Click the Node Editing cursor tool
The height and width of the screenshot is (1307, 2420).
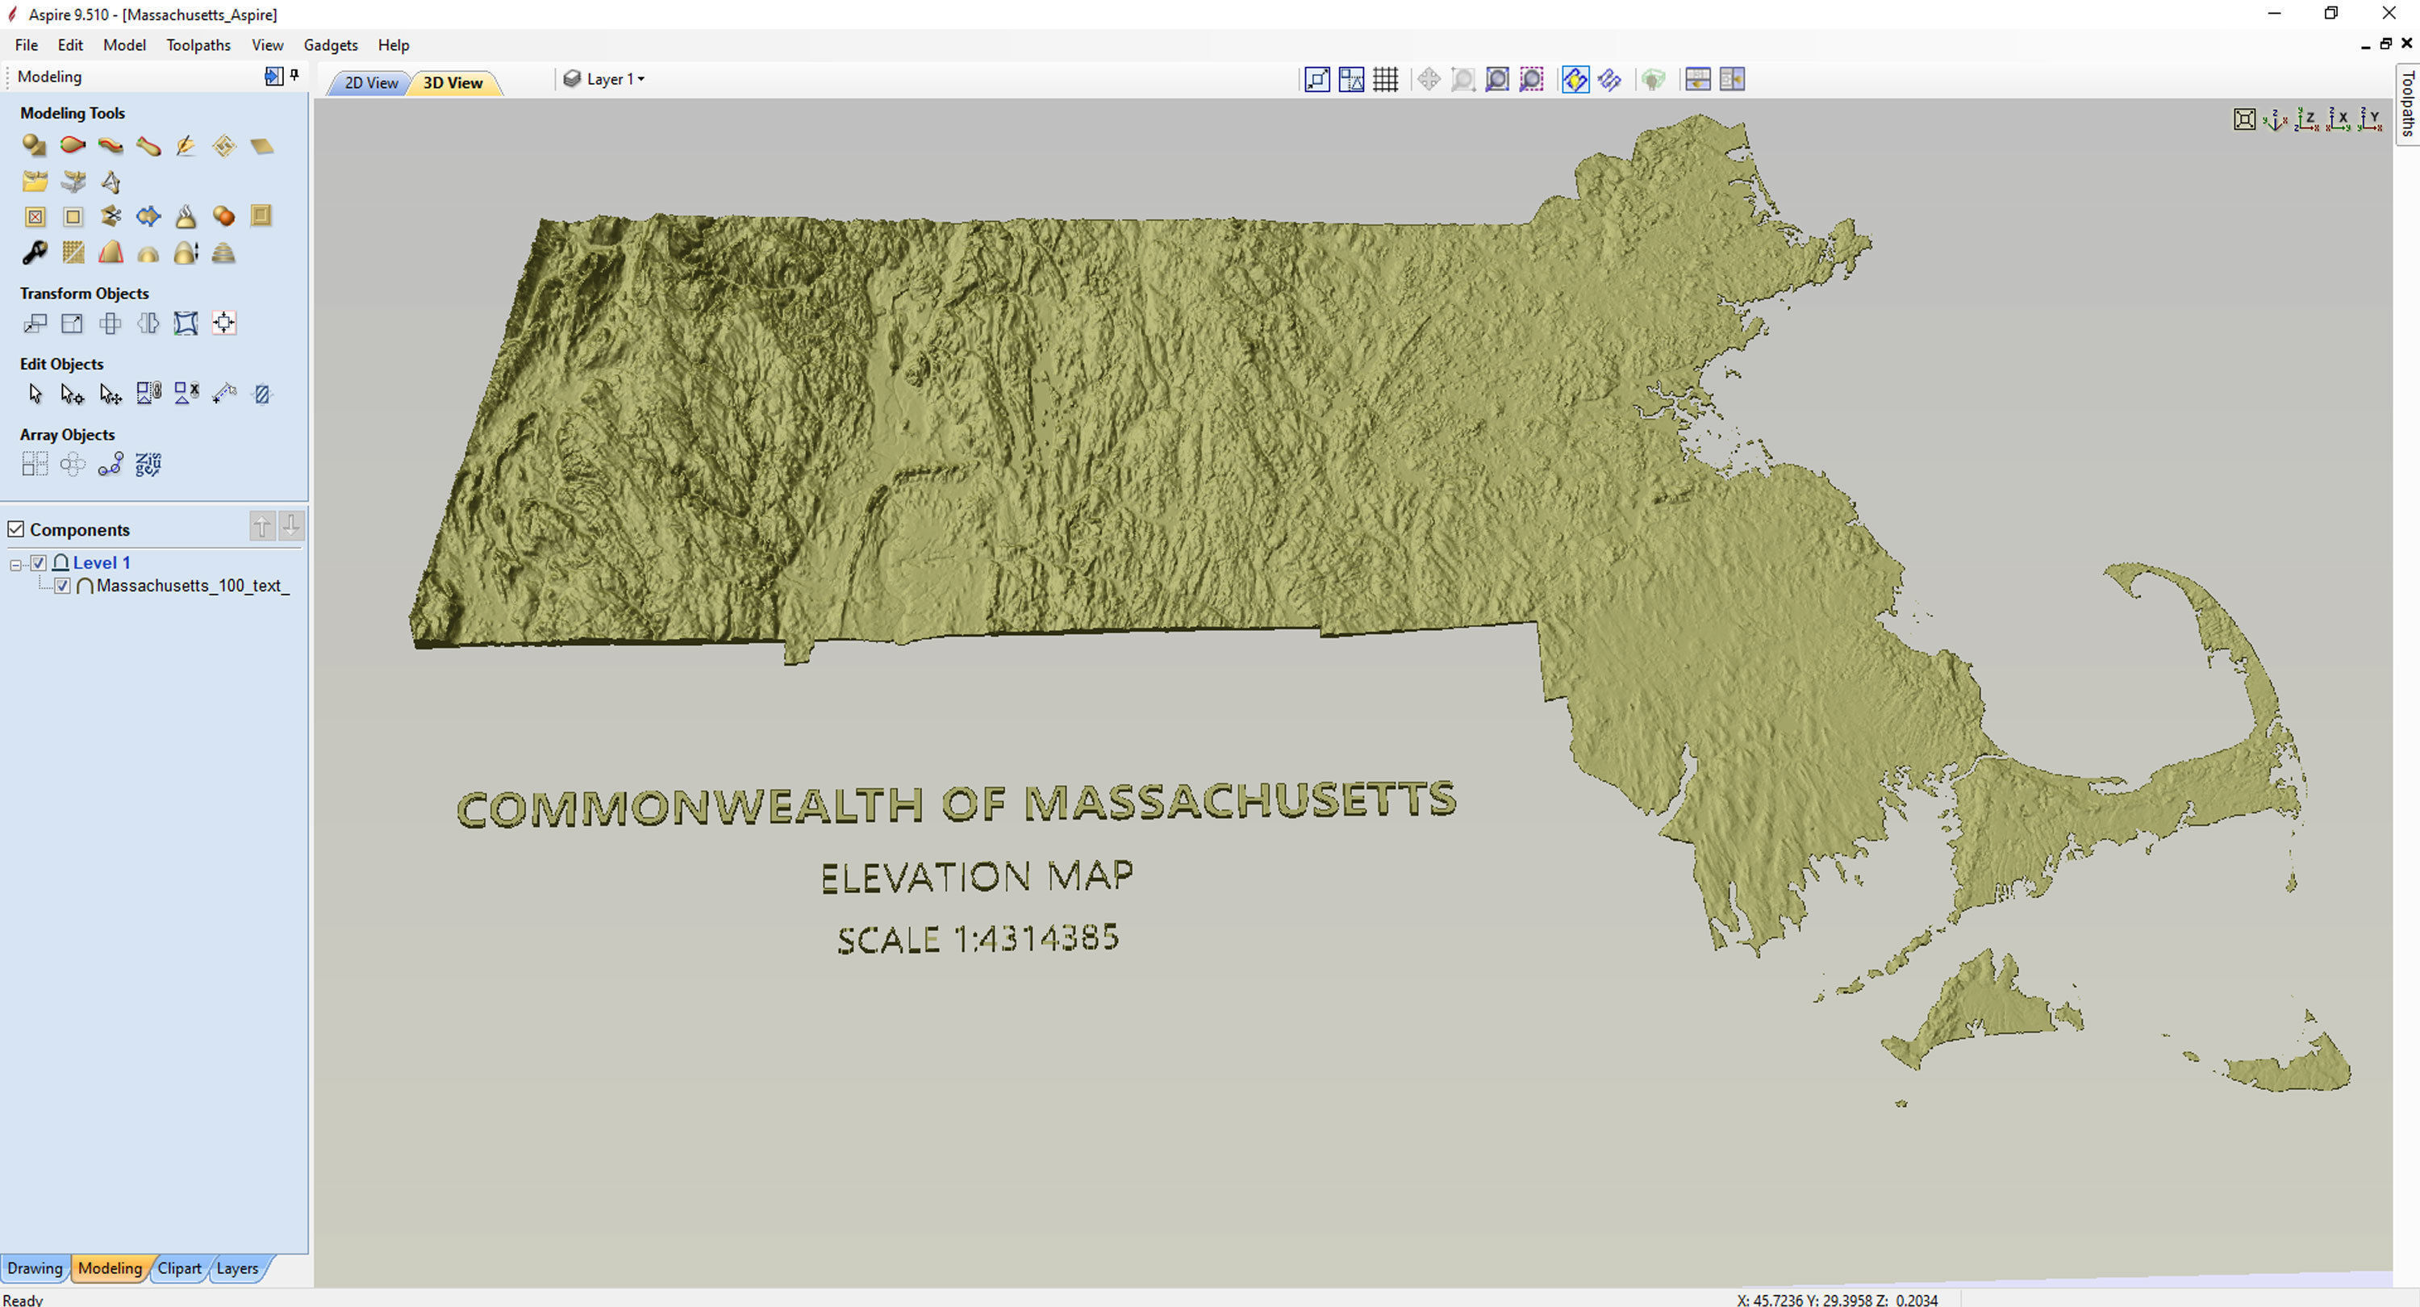click(x=72, y=394)
